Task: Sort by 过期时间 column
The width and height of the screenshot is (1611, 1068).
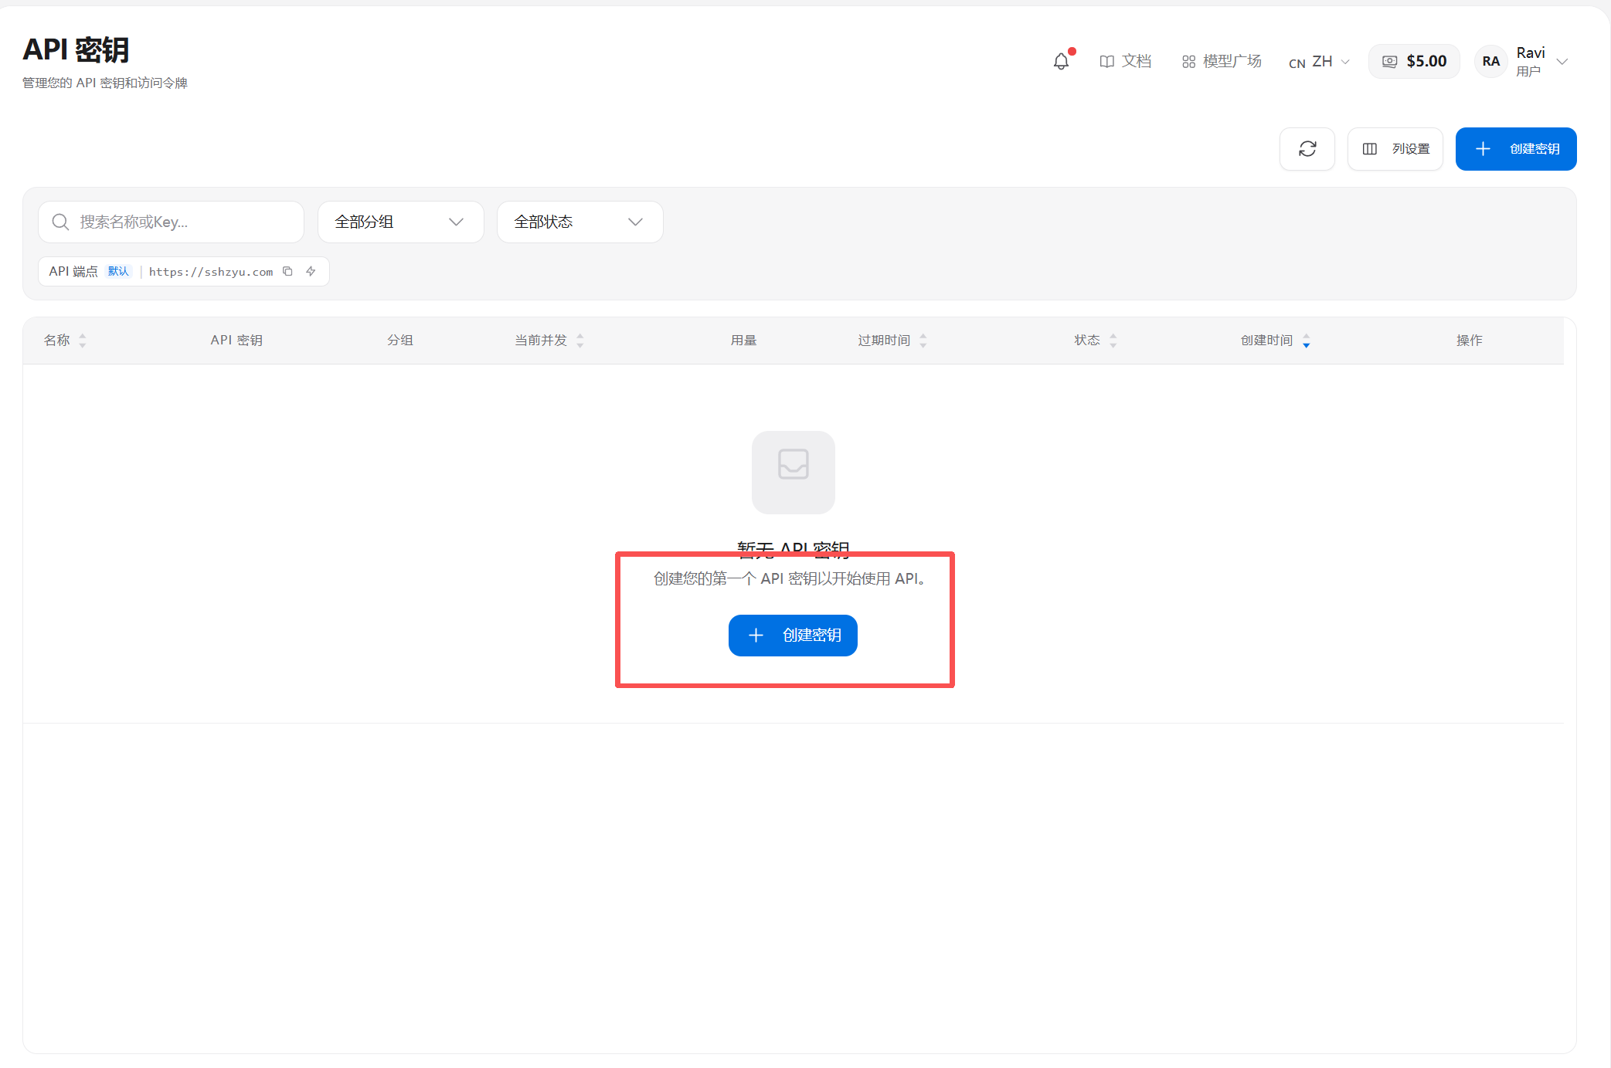Action: [892, 341]
